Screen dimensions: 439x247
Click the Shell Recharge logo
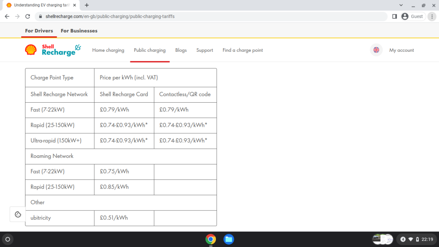[53, 50]
